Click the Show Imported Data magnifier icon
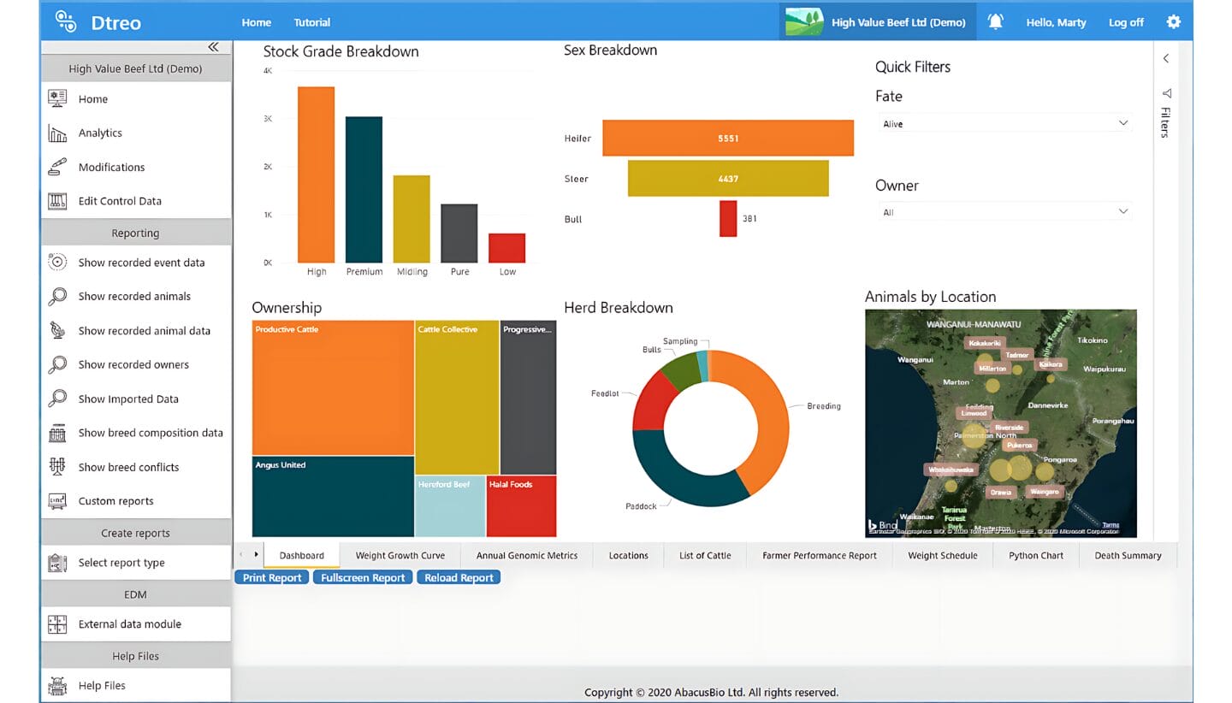Viewport: 1232px width, 703px height. click(x=57, y=399)
